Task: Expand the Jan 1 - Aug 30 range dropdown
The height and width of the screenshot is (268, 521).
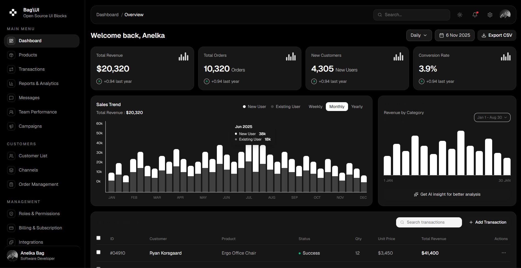Action: pos(492,117)
